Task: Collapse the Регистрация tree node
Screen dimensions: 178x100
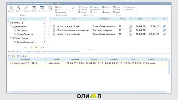Action: pos(11,38)
